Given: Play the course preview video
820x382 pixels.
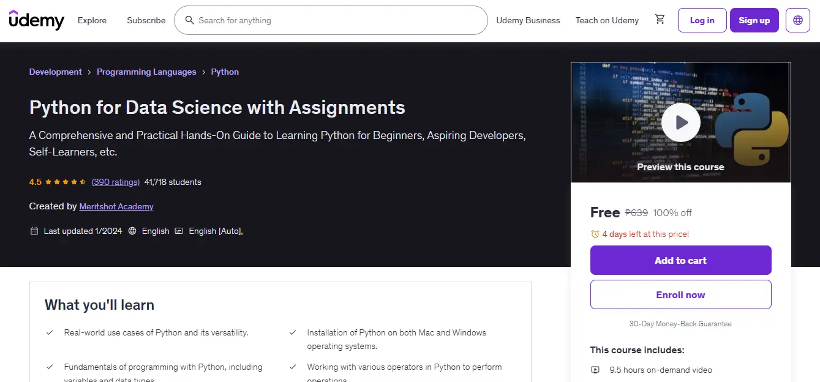Looking at the screenshot, I should [x=681, y=122].
